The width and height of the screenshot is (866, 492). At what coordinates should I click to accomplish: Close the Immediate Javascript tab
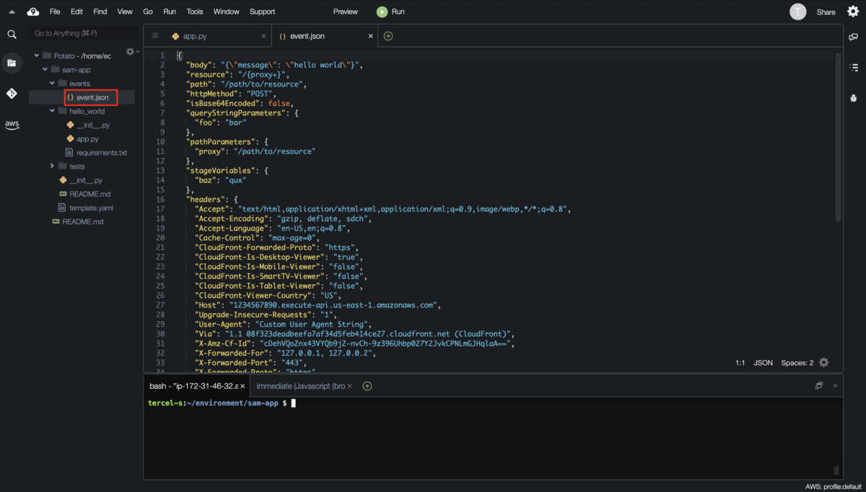(x=350, y=386)
